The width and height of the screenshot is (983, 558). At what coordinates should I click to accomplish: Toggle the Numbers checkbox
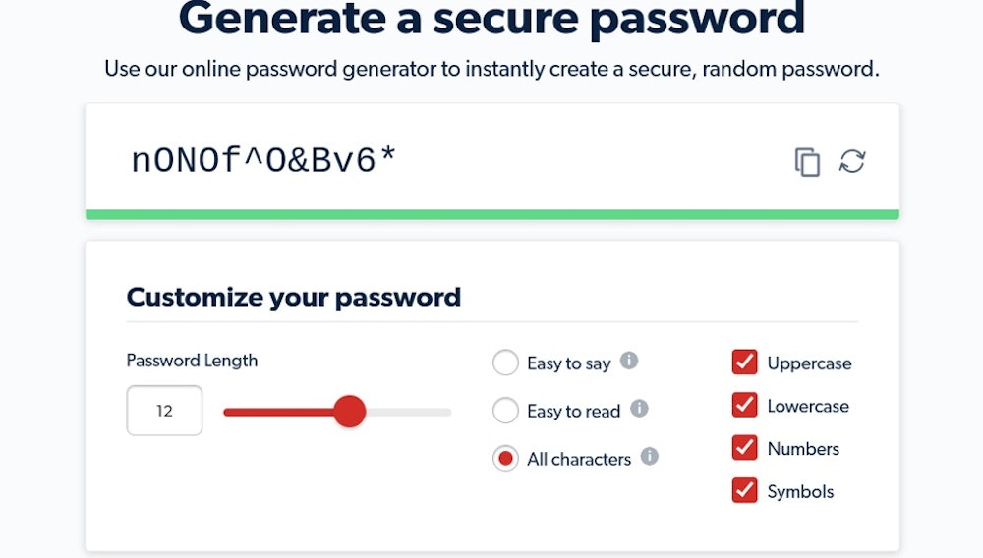click(x=745, y=448)
